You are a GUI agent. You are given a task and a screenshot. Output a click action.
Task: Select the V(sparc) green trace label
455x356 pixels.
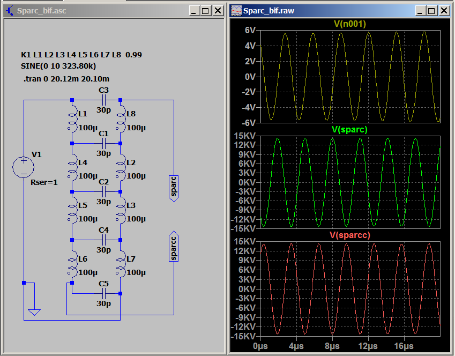click(x=349, y=129)
